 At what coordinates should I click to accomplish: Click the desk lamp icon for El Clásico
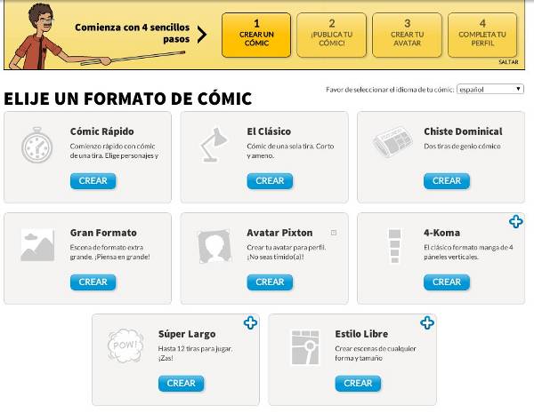point(214,145)
